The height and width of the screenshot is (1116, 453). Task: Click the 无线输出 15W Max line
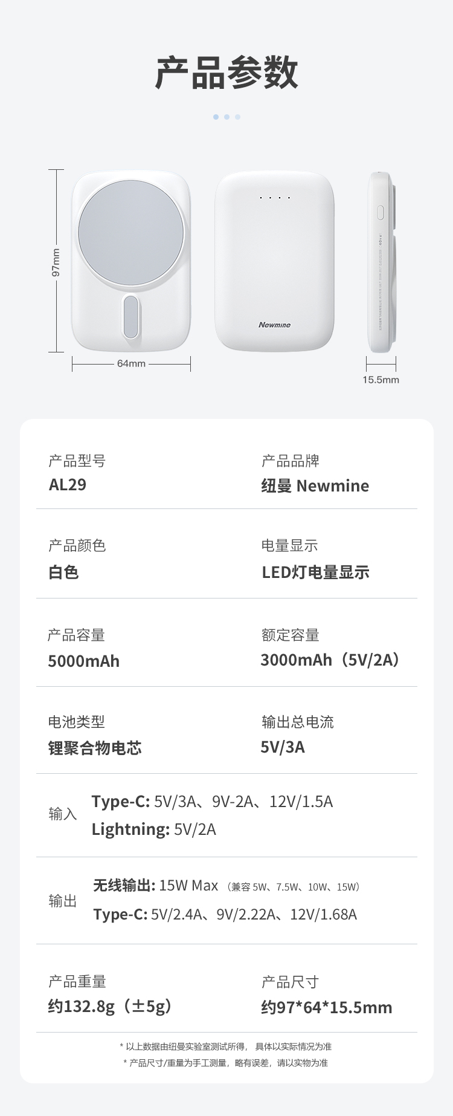(155, 886)
